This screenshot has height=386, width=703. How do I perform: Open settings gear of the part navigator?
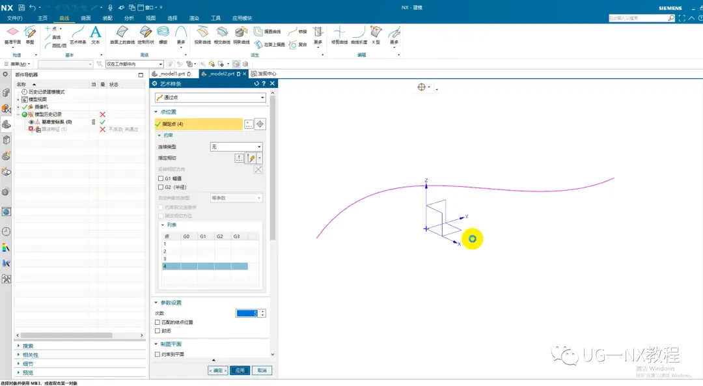point(5,74)
